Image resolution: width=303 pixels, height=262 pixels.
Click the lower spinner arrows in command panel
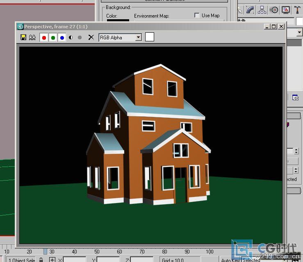click(296, 170)
